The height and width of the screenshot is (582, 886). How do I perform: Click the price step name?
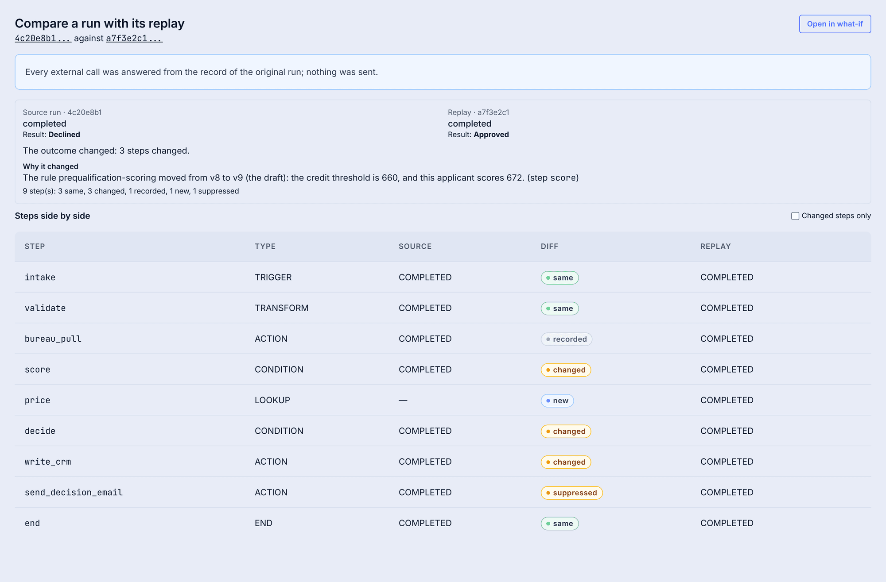(38, 400)
